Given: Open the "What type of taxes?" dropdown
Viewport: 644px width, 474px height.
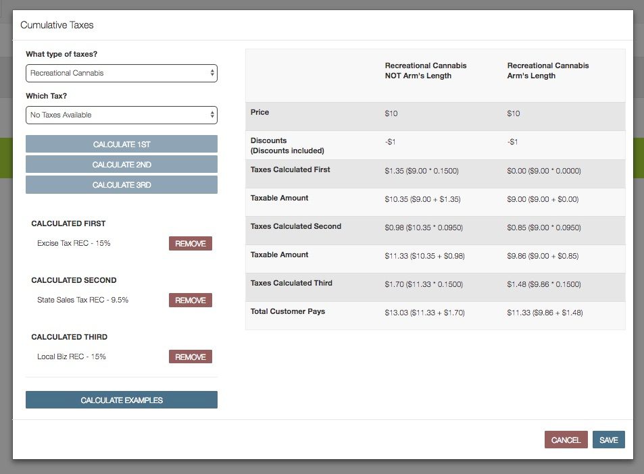Looking at the screenshot, I should click(x=122, y=73).
